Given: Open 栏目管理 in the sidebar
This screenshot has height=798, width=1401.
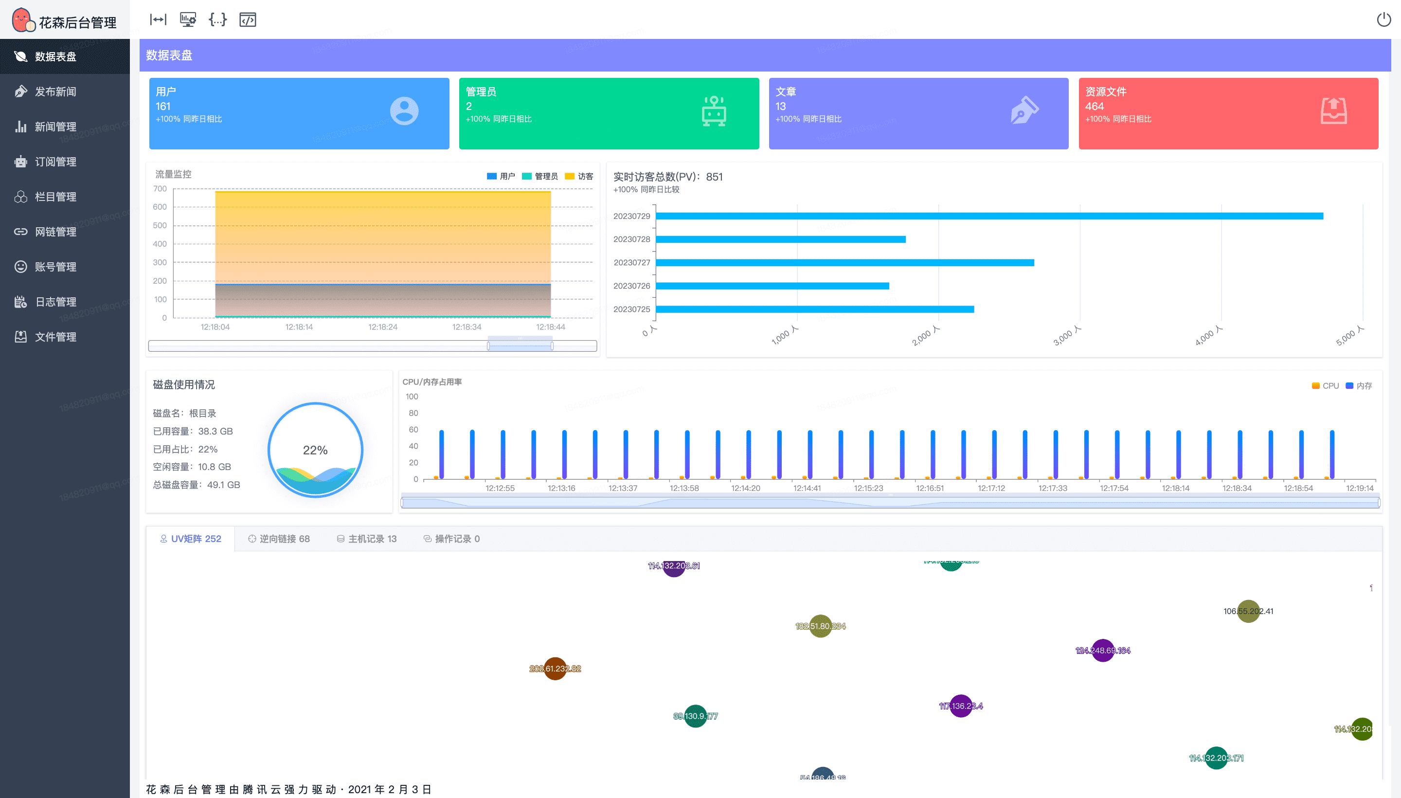Looking at the screenshot, I should coord(65,197).
